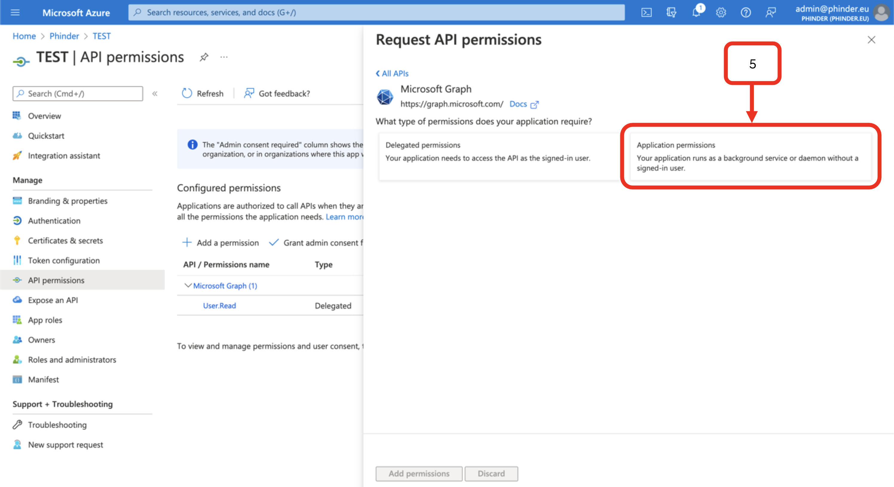Open Certificates & secrets menu item
The height and width of the screenshot is (487, 894).
[65, 241]
